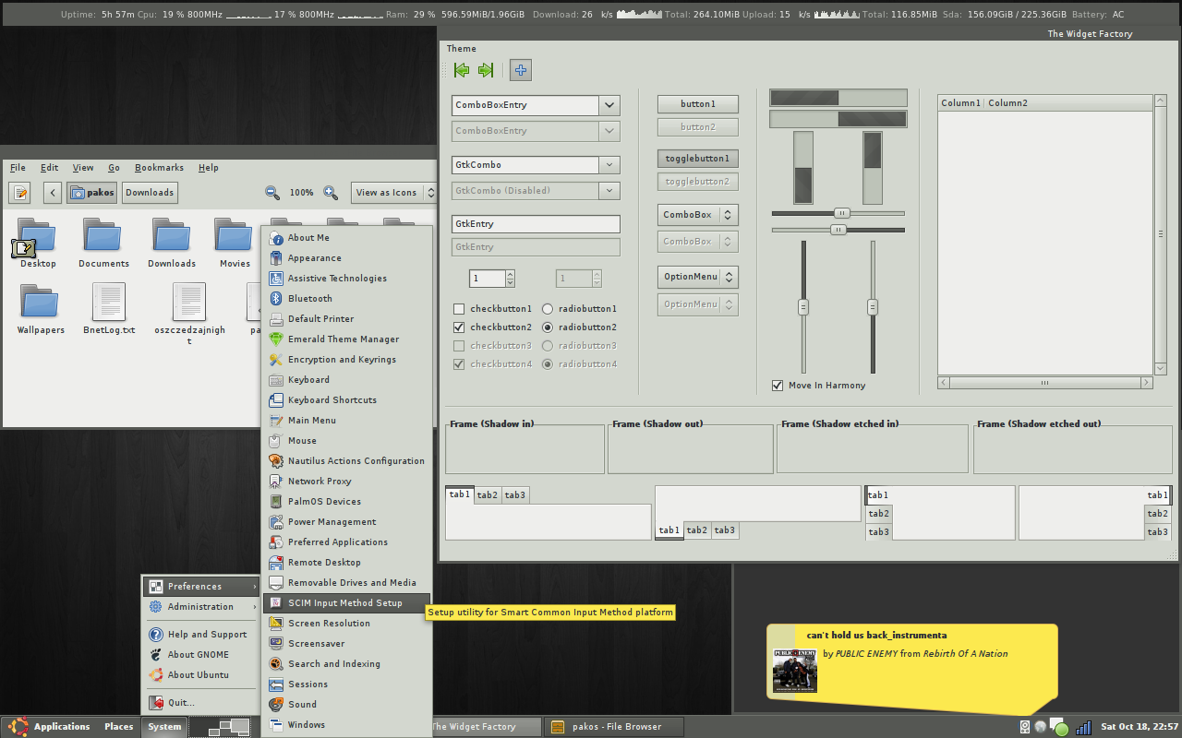Click the green back arrow in Widget Factory
The width and height of the screenshot is (1182, 738).
(x=463, y=70)
